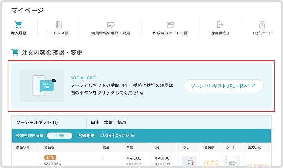The image size is (283, 168).
Task: Open the のし thumbnail image
Action: pyautogui.click(x=189, y=162)
